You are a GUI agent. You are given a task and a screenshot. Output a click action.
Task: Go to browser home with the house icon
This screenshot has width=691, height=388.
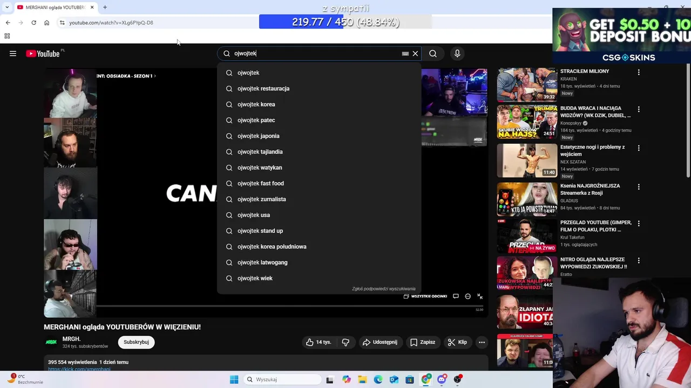click(46, 23)
